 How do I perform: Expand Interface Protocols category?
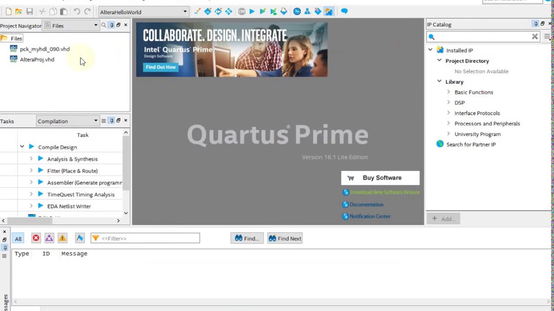coord(448,113)
